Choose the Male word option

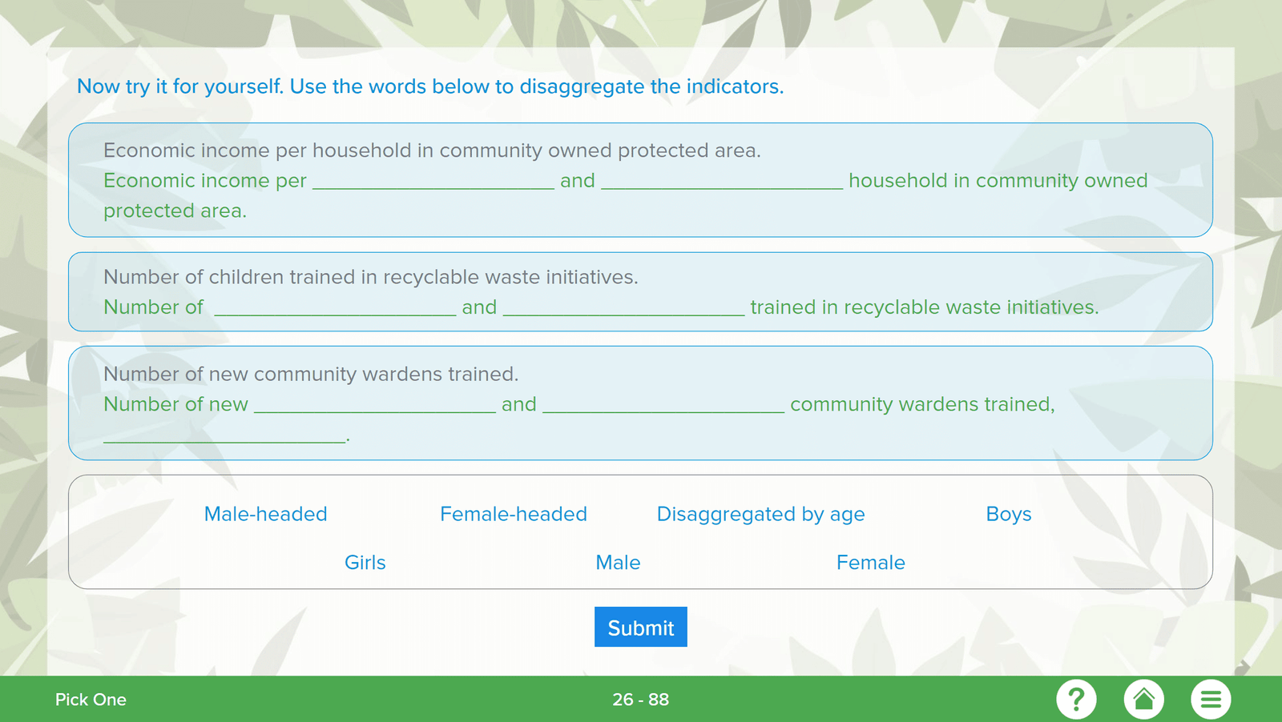pyautogui.click(x=618, y=563)
